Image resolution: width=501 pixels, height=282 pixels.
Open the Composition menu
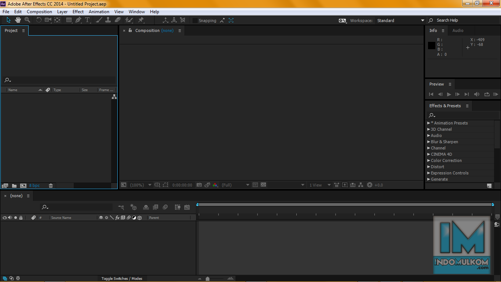click(39, 11)
